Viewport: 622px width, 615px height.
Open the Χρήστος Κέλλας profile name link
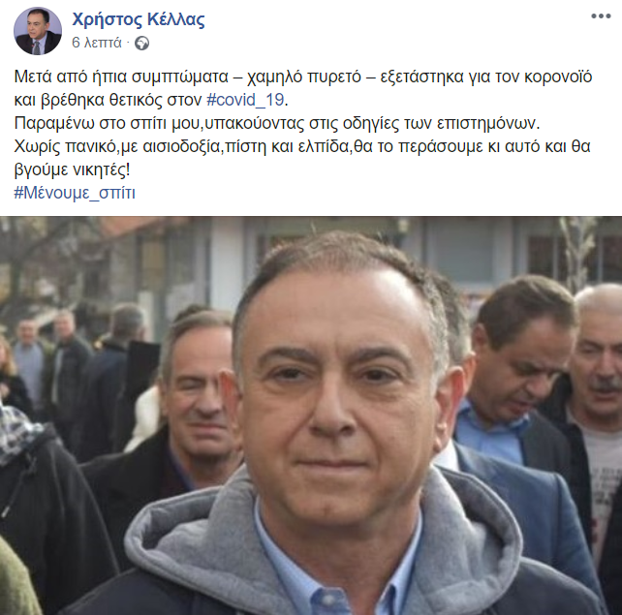(139, 19)
